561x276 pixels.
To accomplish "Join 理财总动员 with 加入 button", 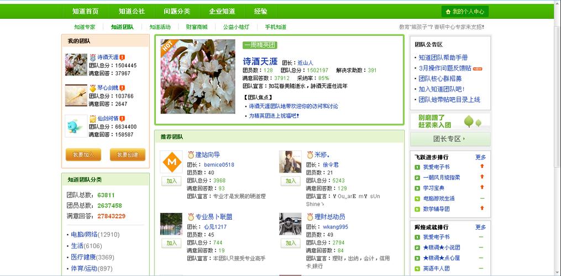I will click(291, 243).
